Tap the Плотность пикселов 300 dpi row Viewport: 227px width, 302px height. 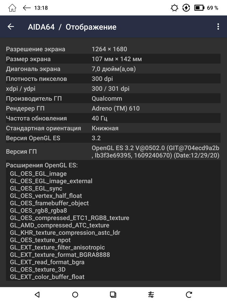pyautogui.click(x=113, y=79)
